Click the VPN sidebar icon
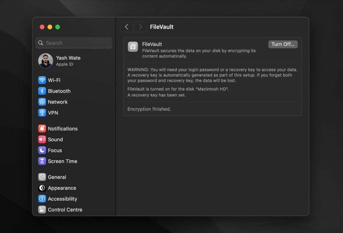Viewport: 343px width, 233px height. (42, 113)
